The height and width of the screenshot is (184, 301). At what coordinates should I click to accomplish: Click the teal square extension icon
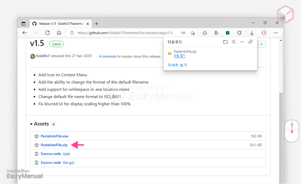coord(228,33)
